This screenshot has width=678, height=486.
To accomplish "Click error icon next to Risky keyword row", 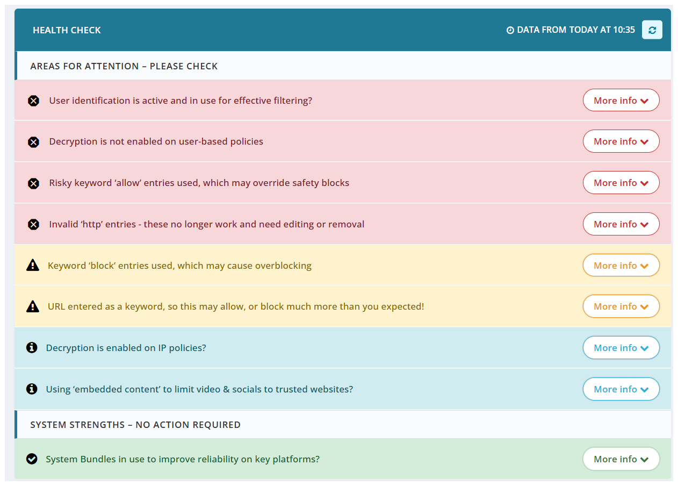I will click(x=33, y=183).
